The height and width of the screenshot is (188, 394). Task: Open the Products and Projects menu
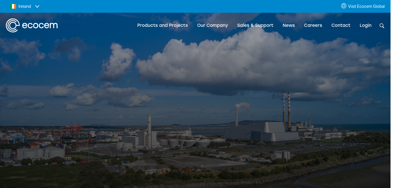pos(163,25)
